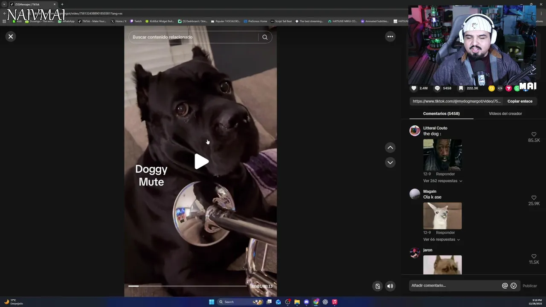This screenshot has width=546, height=307.
Task: Open the 'Home / X' bookmark
Action: coord(119,21)
